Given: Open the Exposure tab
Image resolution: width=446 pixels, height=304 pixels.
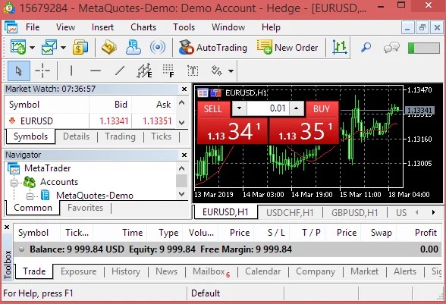Looking at the screenshot, I should pos(79,271).
